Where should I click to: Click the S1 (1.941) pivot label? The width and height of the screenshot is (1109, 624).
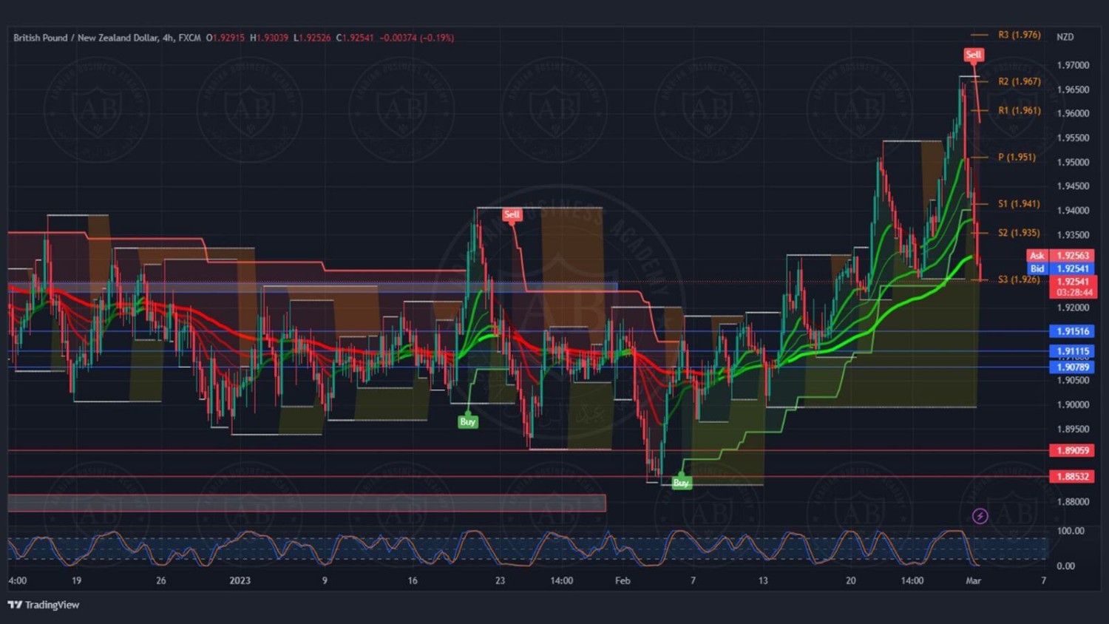click(x=1019, y=203)
